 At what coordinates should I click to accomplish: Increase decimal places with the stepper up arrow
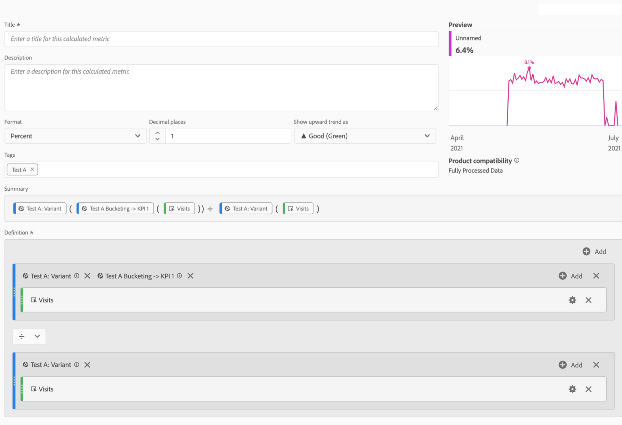point(157,132)
